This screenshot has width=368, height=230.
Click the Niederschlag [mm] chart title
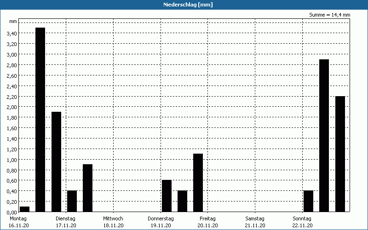(x=188, y=5)
